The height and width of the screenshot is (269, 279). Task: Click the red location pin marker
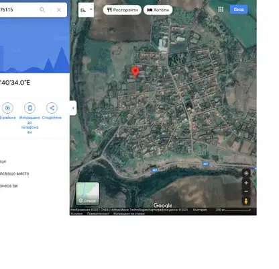click(x=135, y=71)
